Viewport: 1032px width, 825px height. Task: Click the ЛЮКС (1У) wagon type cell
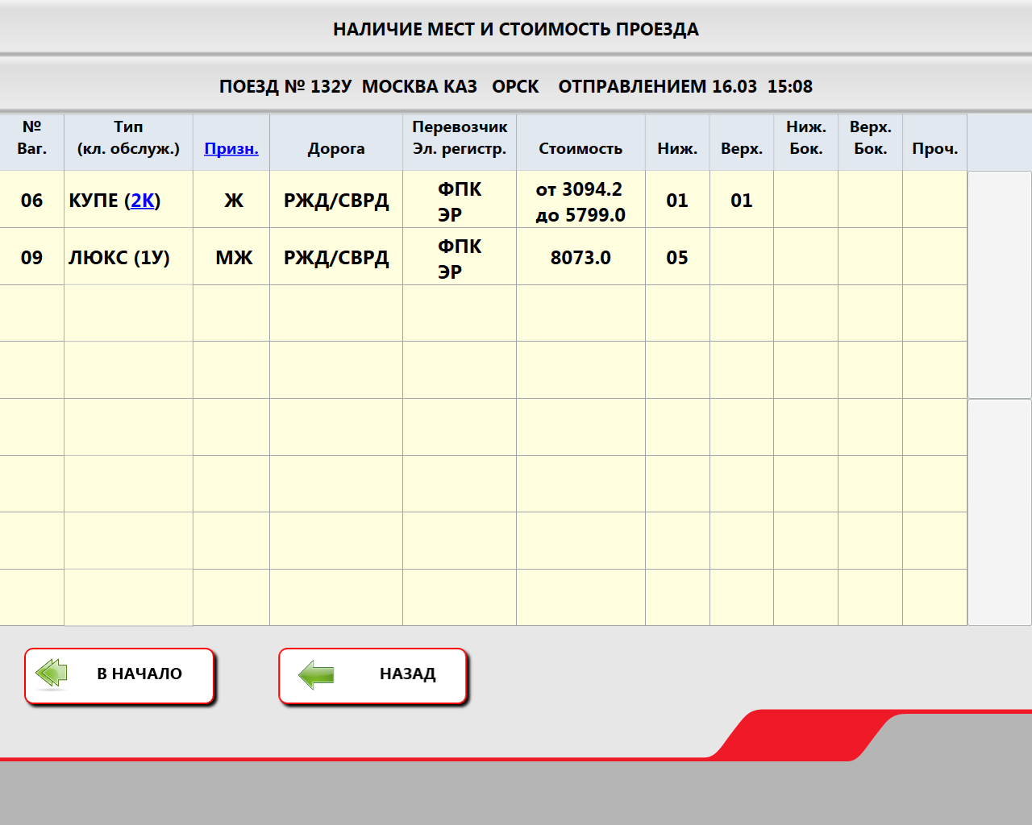[128, 257]
